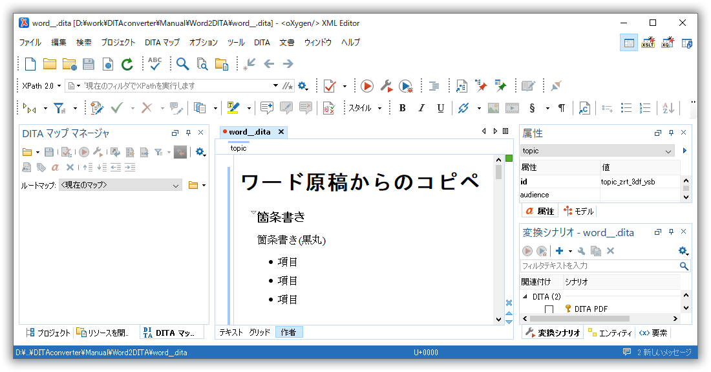711x372 pixels.
Task: Configure transformation scenarios wrench icon
Action: pyautogui.click(x=387, y=86)
